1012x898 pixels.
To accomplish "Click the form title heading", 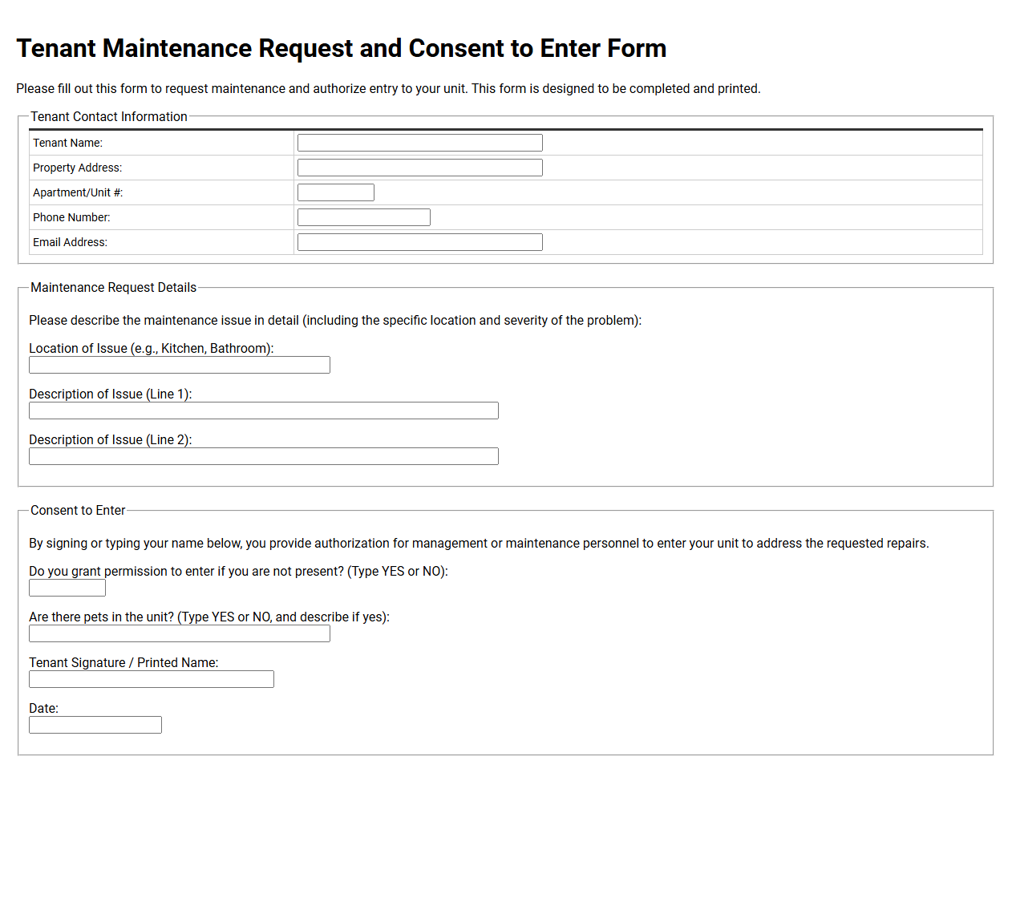I will point(342,48).
